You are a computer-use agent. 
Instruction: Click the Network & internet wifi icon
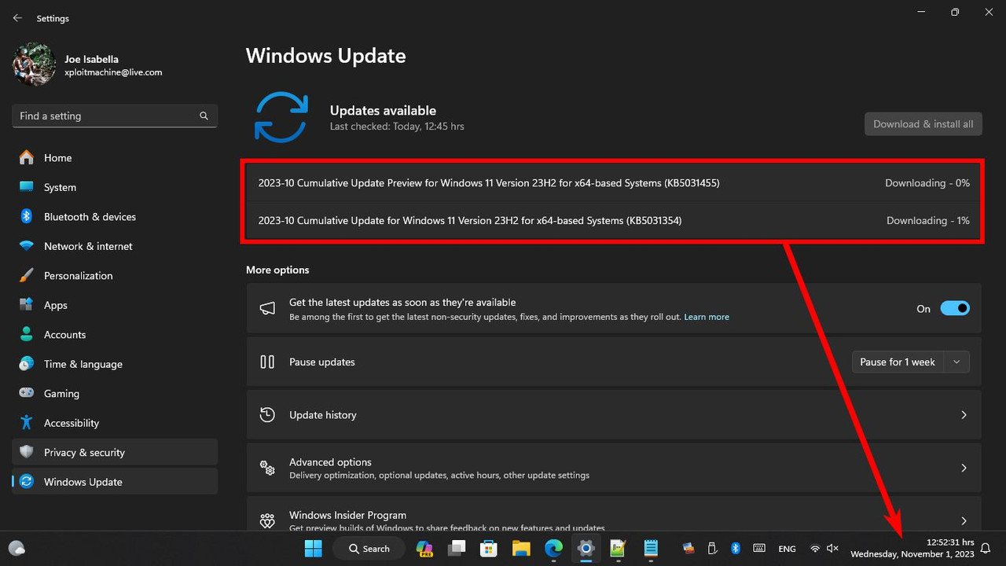27,246
